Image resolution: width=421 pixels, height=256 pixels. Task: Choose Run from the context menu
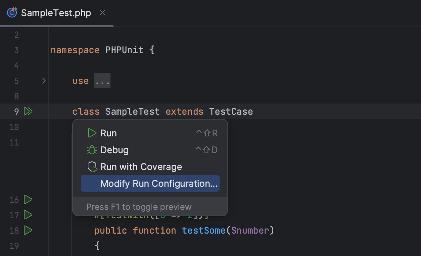click(109, 133)
